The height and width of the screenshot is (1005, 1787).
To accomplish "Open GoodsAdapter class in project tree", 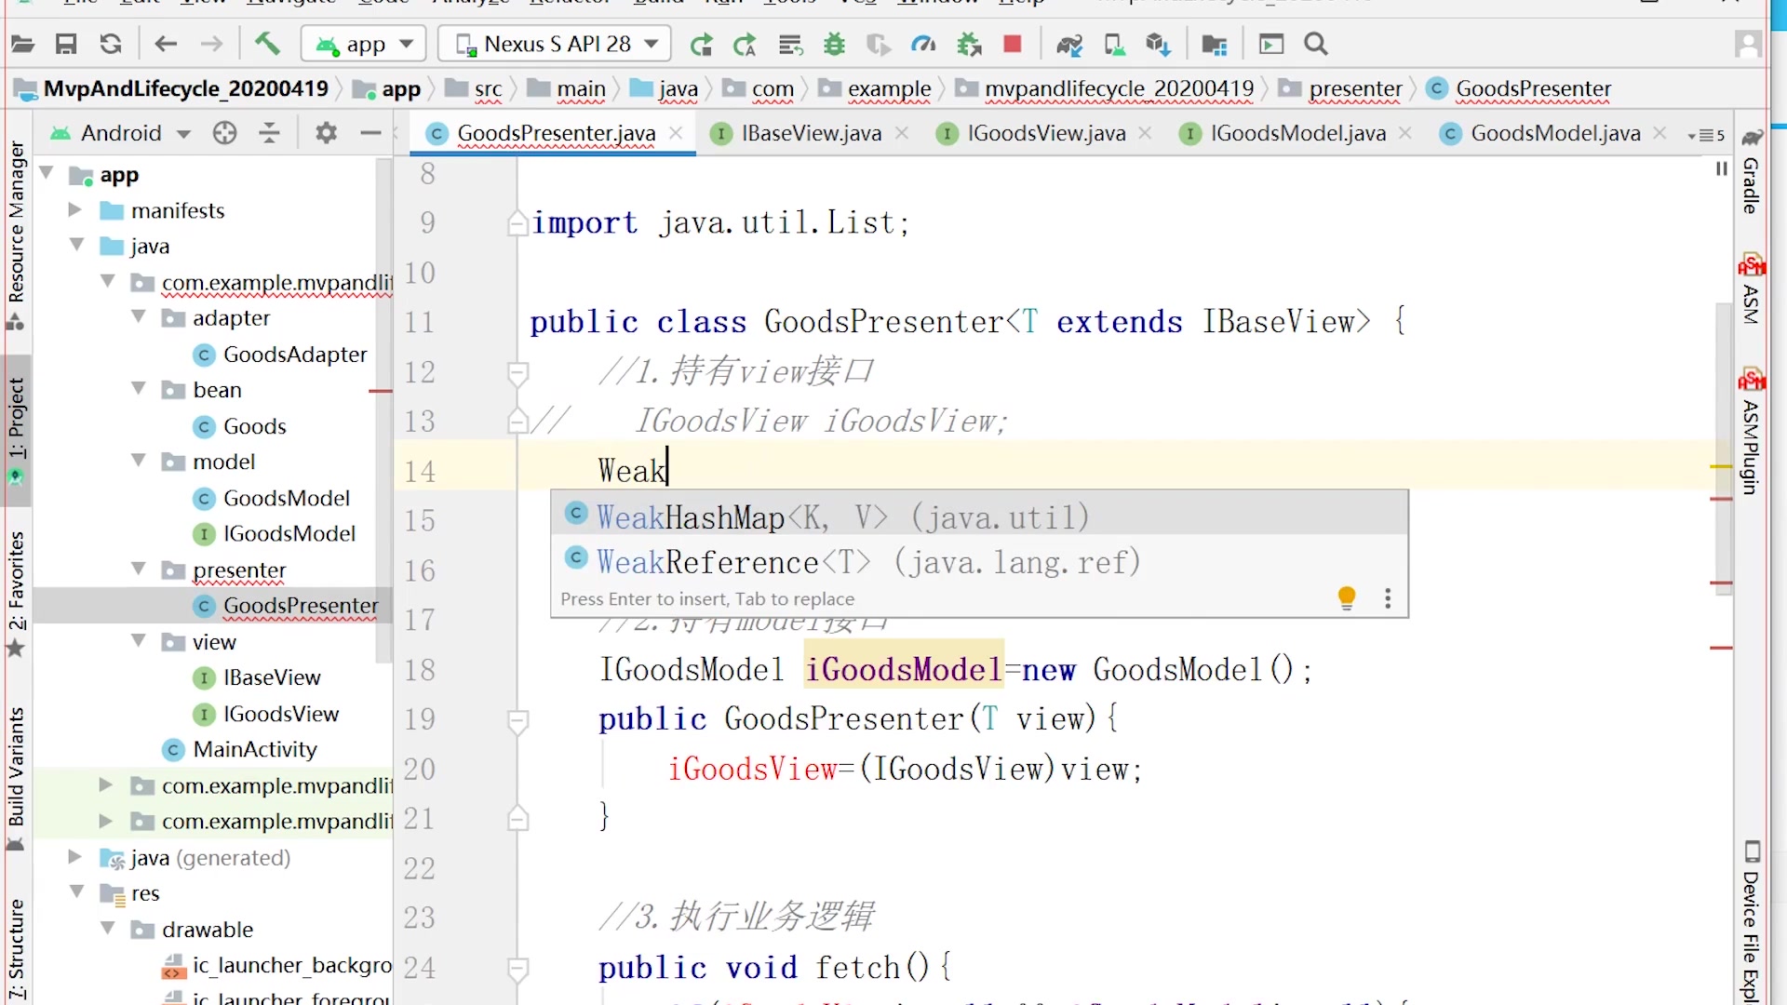I will (295, 354).
